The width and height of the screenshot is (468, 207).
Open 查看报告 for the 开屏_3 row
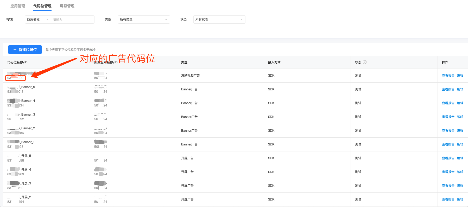coord(448,186)
